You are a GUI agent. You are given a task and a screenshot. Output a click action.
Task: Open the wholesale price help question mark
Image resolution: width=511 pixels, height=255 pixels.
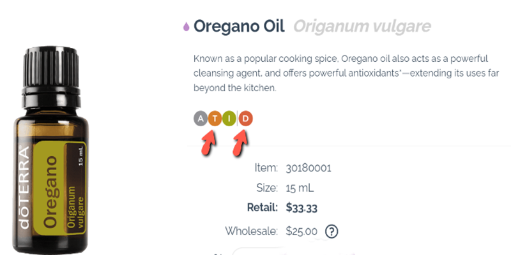331,231
